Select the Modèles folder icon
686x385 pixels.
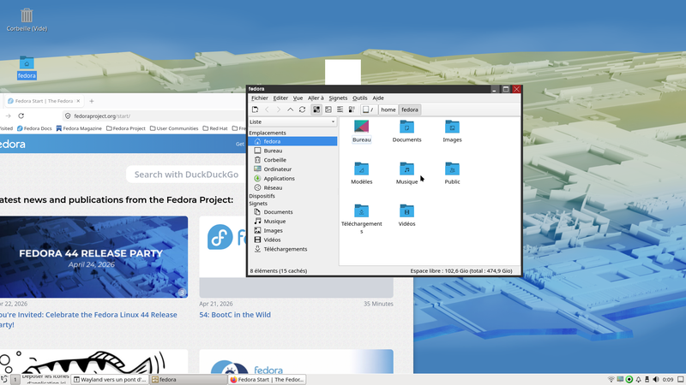coord(361,173)
